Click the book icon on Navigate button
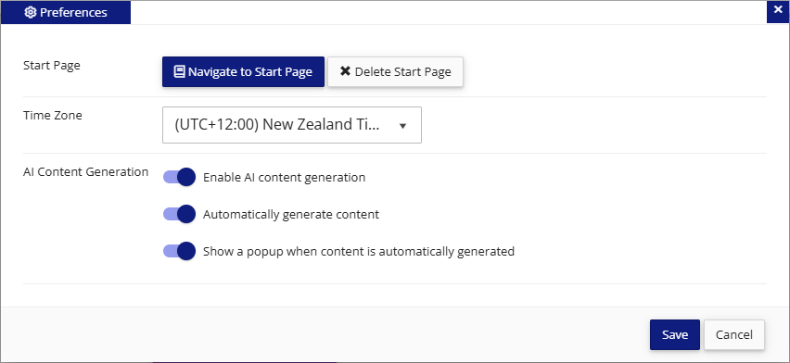Image resolution: width=790 pixels, height=363 pixels. [x=179, y=71]
